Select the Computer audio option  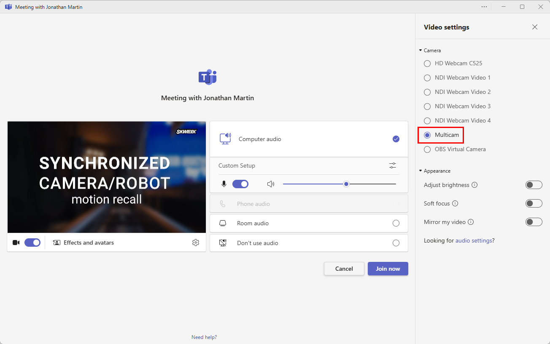(x=309, y=139)
